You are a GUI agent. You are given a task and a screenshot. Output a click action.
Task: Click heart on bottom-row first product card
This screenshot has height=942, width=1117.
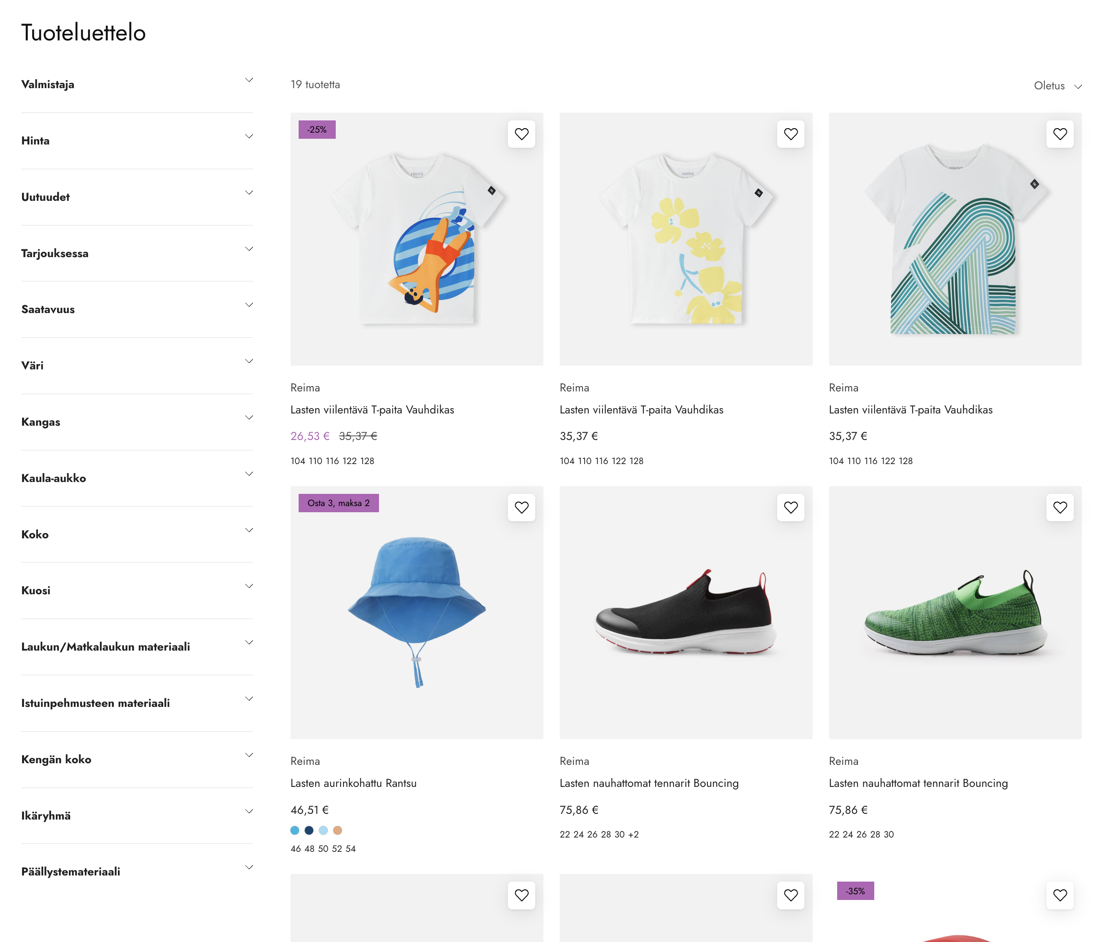[521, 895]
